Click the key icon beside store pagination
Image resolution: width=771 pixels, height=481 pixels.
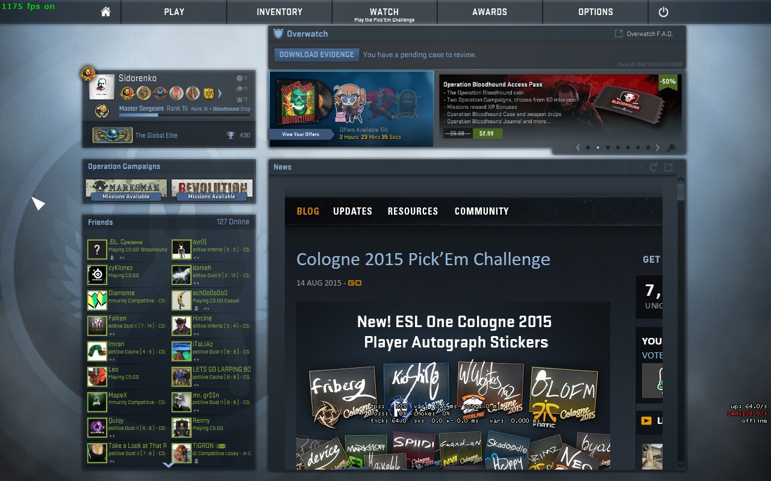point(671,148)
